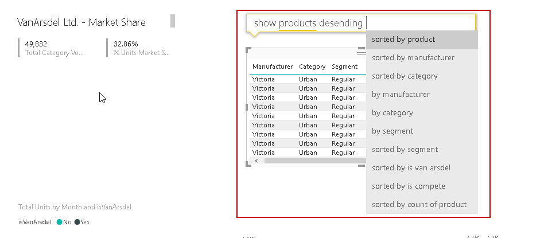Image resolution: width=552 pixels, height=238 pixels.
Task: Sort table by Manufacturer column header
Action: click(273, 67)
